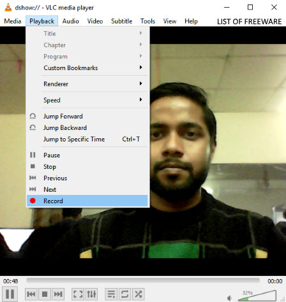Toggle fullscreen video mode
The height and width of the screenshot is (302, 286).
tap(78, 294)
